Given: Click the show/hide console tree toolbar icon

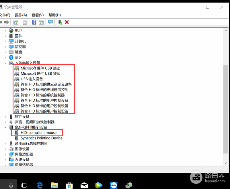Looking at the screenshot, I should tap(16, 22).
